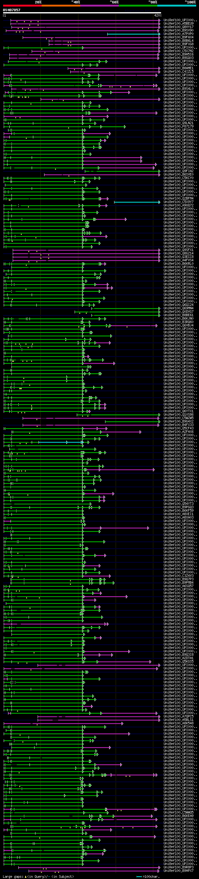The image size is (199, 879).
Task: Click the red 20% identity legend bar
Action: click(22, 6)
